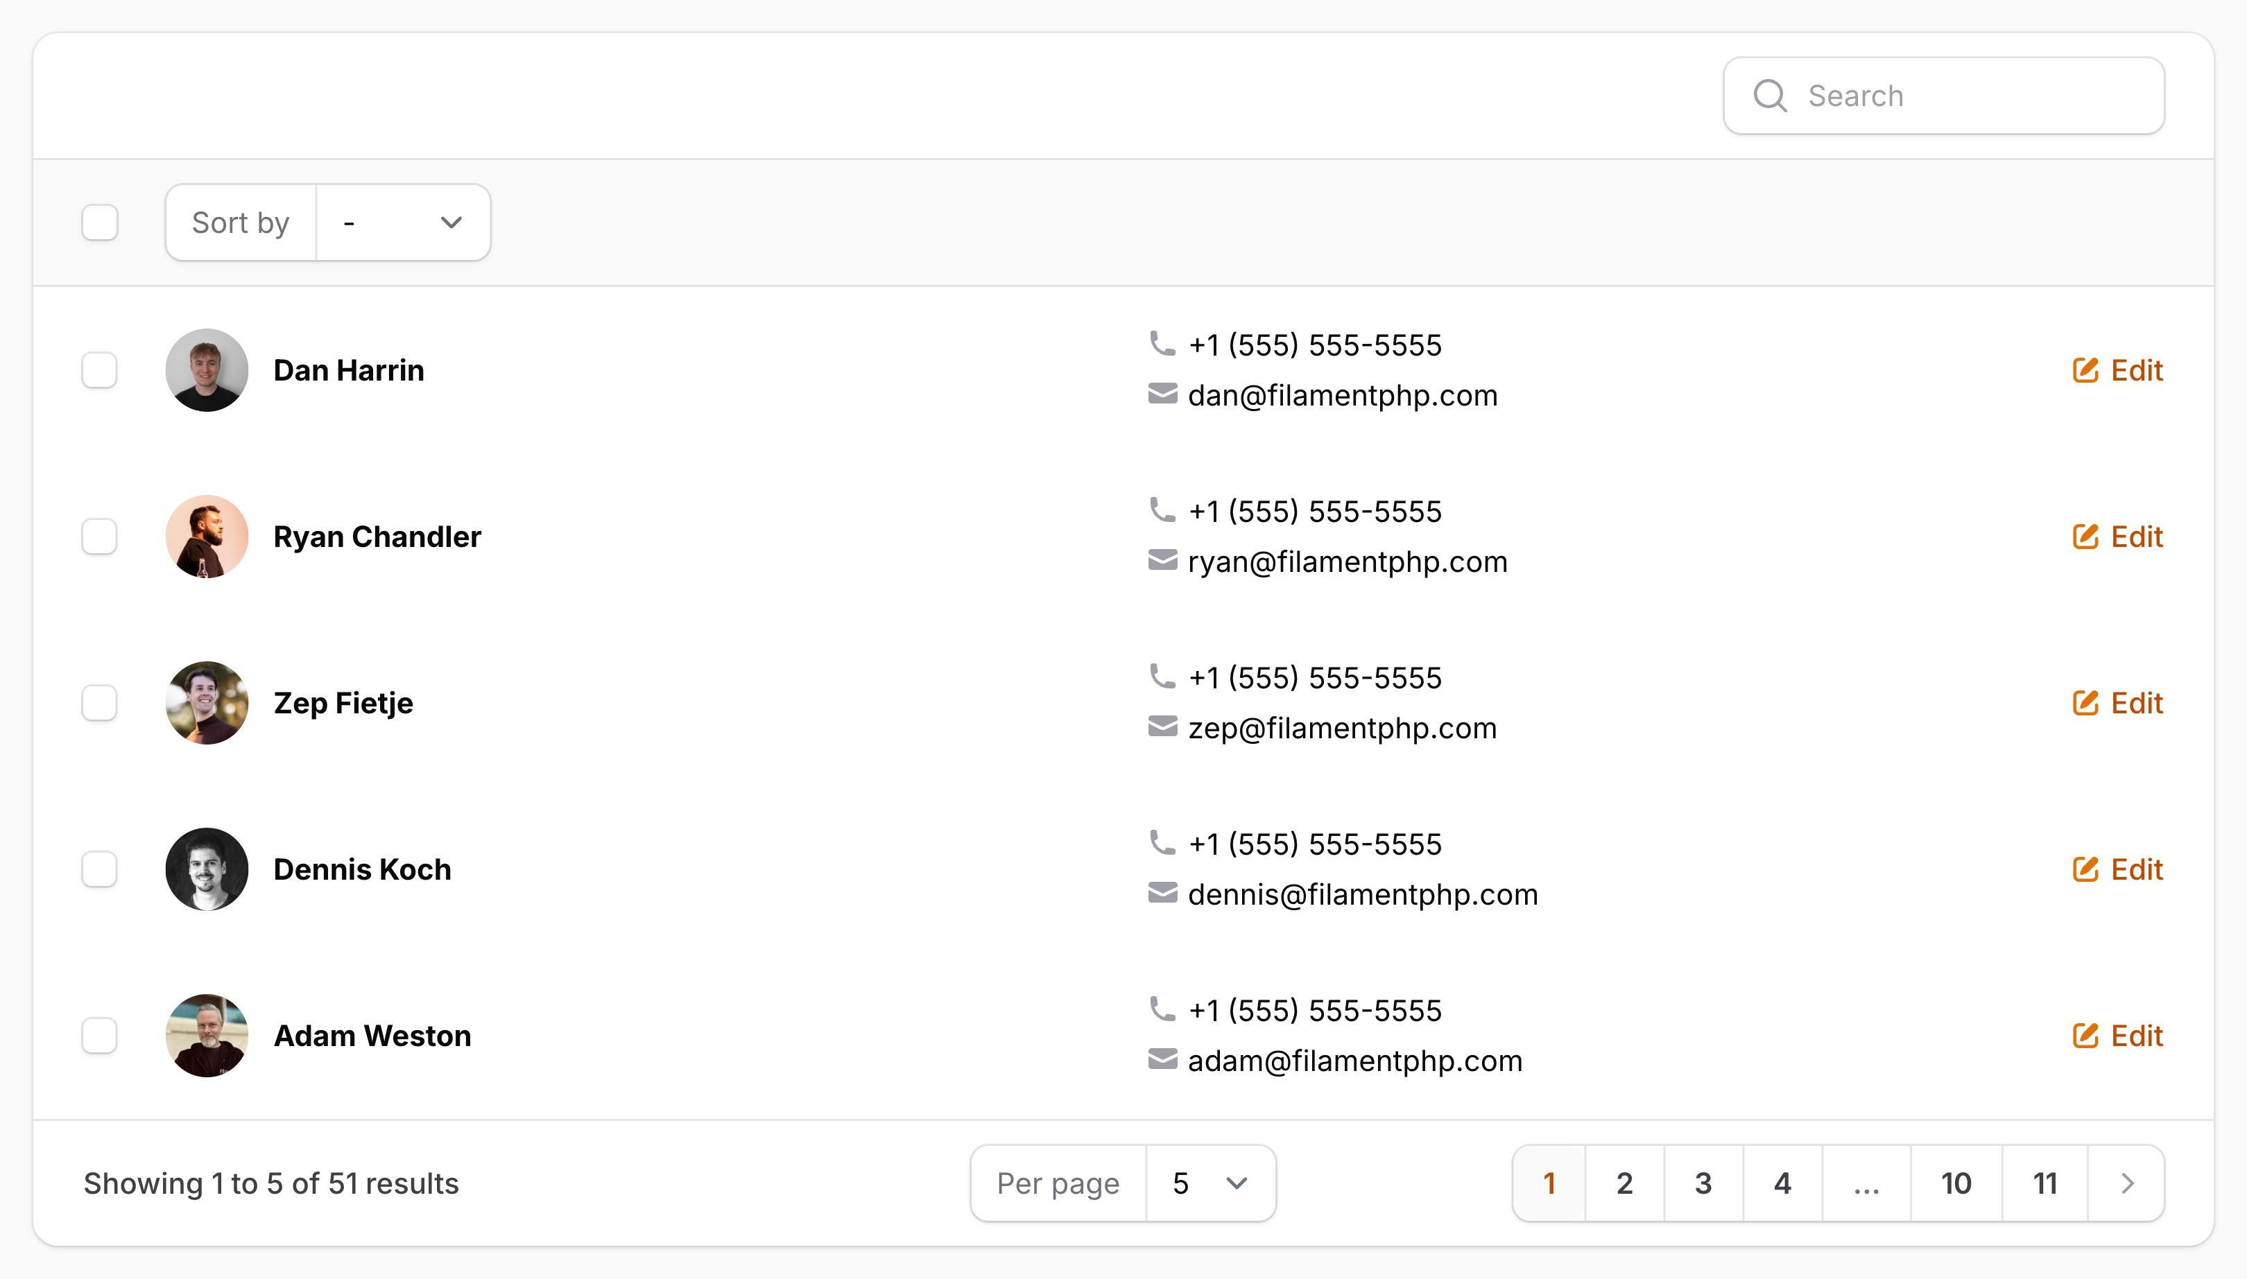Check the box for Ryan Chandler

(99, 537)
